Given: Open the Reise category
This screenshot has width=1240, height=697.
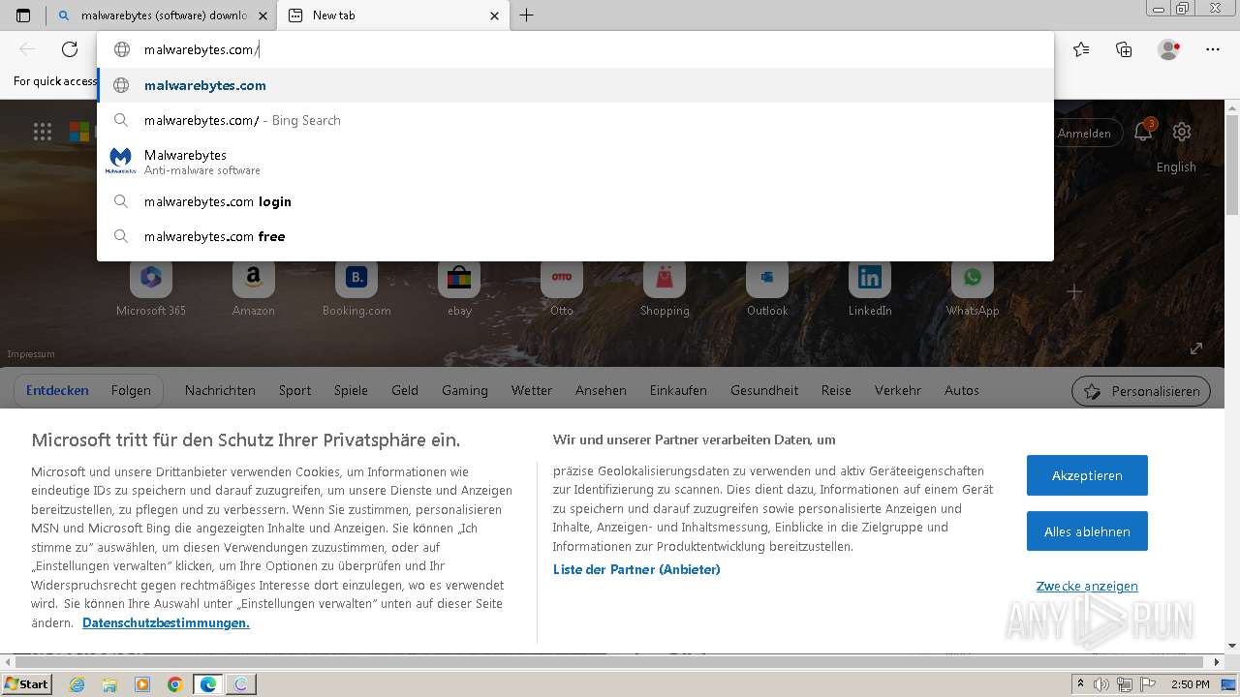Looking at the screenshot, I should pyautogui.click(x=836, y=390).
